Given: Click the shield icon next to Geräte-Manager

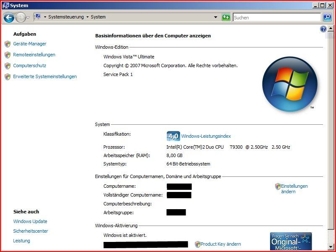Looking at the screenshot, I should click(x=8, y=44).
